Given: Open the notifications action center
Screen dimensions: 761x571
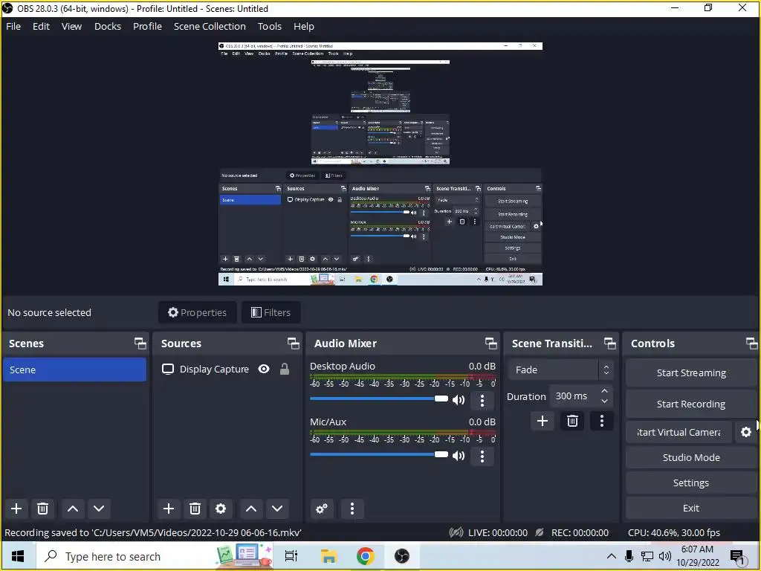Looking at the screenshot, I should [738, 556].
